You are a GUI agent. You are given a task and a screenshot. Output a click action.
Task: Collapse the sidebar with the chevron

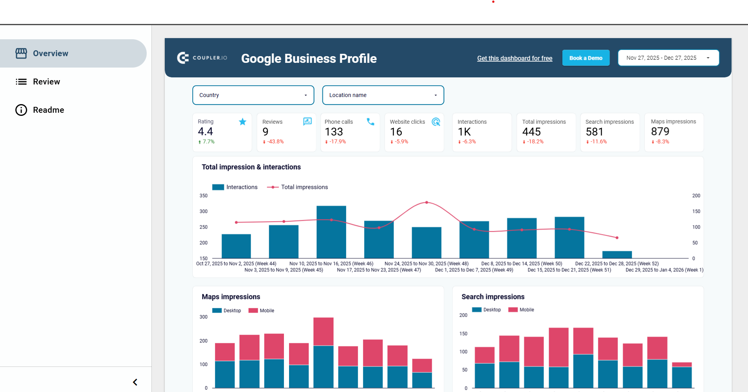point(134,381)
